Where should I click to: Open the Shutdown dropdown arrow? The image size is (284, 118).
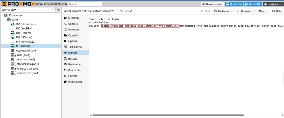pos(232,11)
